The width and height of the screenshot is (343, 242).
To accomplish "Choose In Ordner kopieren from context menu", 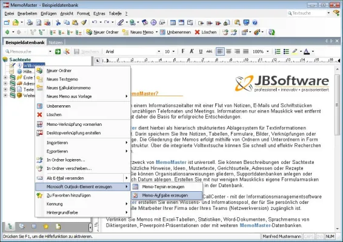I will coord(82,160).
